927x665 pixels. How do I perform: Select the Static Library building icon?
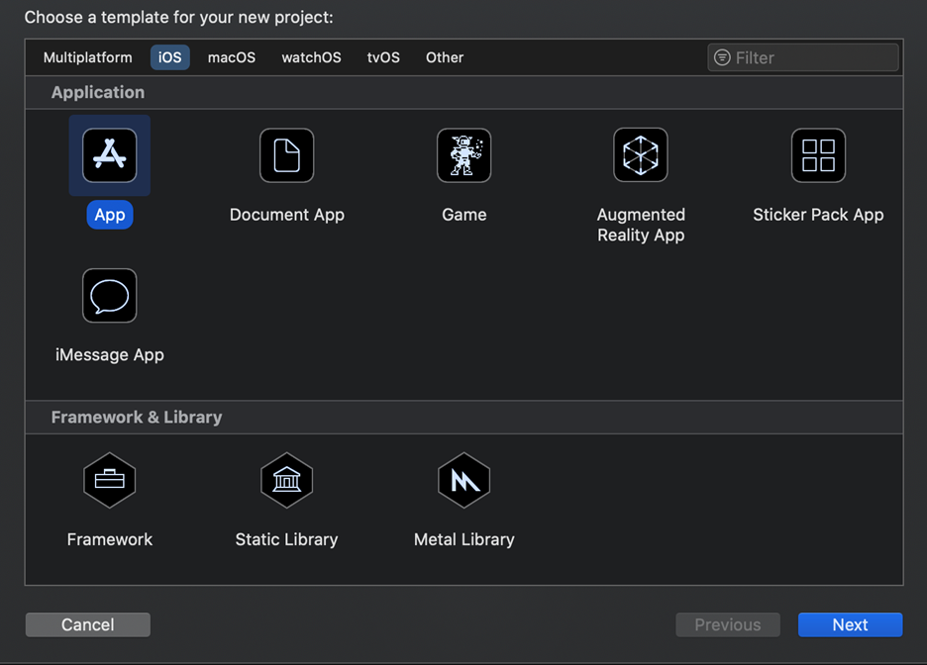287,480
